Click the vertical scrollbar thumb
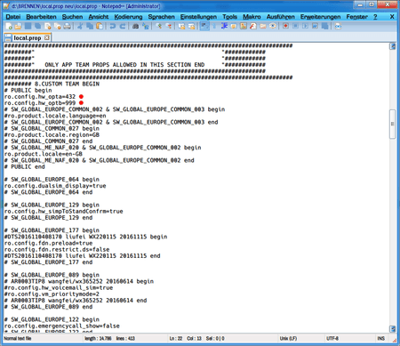The width and height of the screenshot is (400, 346). (392, 125)
